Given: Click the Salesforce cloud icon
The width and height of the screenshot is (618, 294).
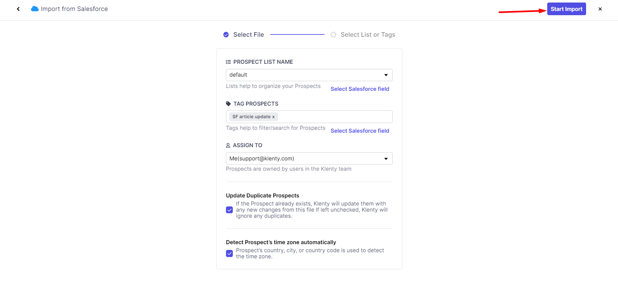Looking at the screenshot, I should point(35,9).
